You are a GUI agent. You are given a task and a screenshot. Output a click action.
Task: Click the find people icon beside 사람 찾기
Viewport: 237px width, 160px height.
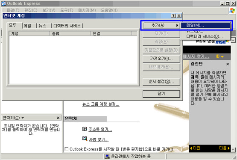click(85, 139)
